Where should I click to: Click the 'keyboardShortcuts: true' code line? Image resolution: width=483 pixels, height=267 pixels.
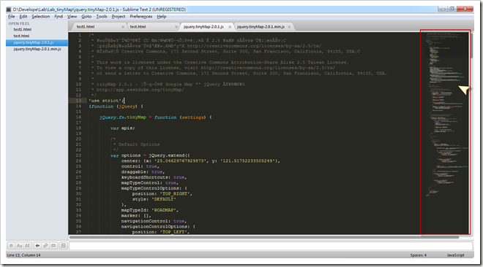(154, 177)
